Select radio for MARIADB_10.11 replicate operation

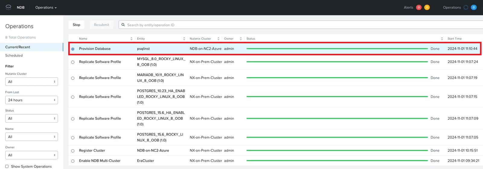(73, 78)
